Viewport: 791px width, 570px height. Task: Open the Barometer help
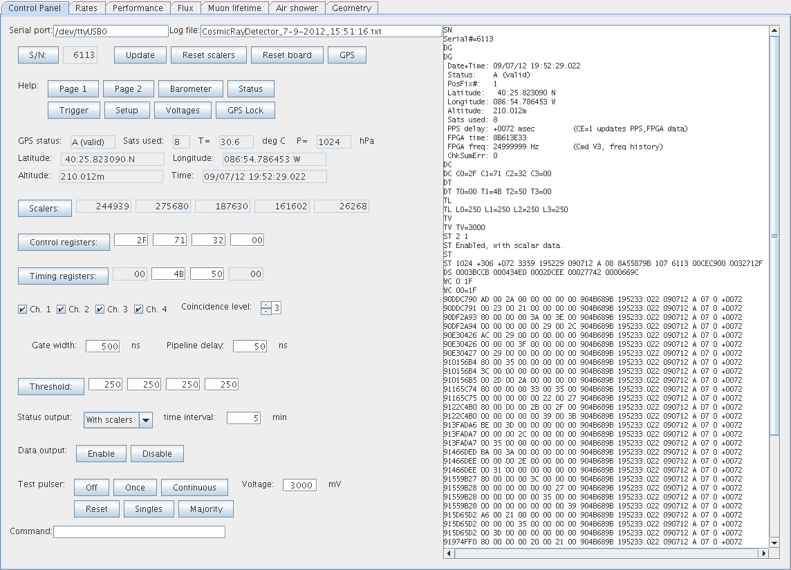190,89
